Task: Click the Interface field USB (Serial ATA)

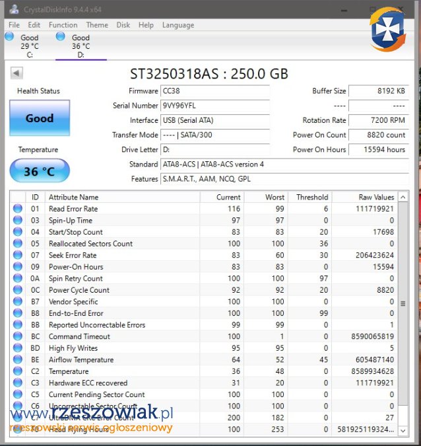Action: [x=215, y=120]
